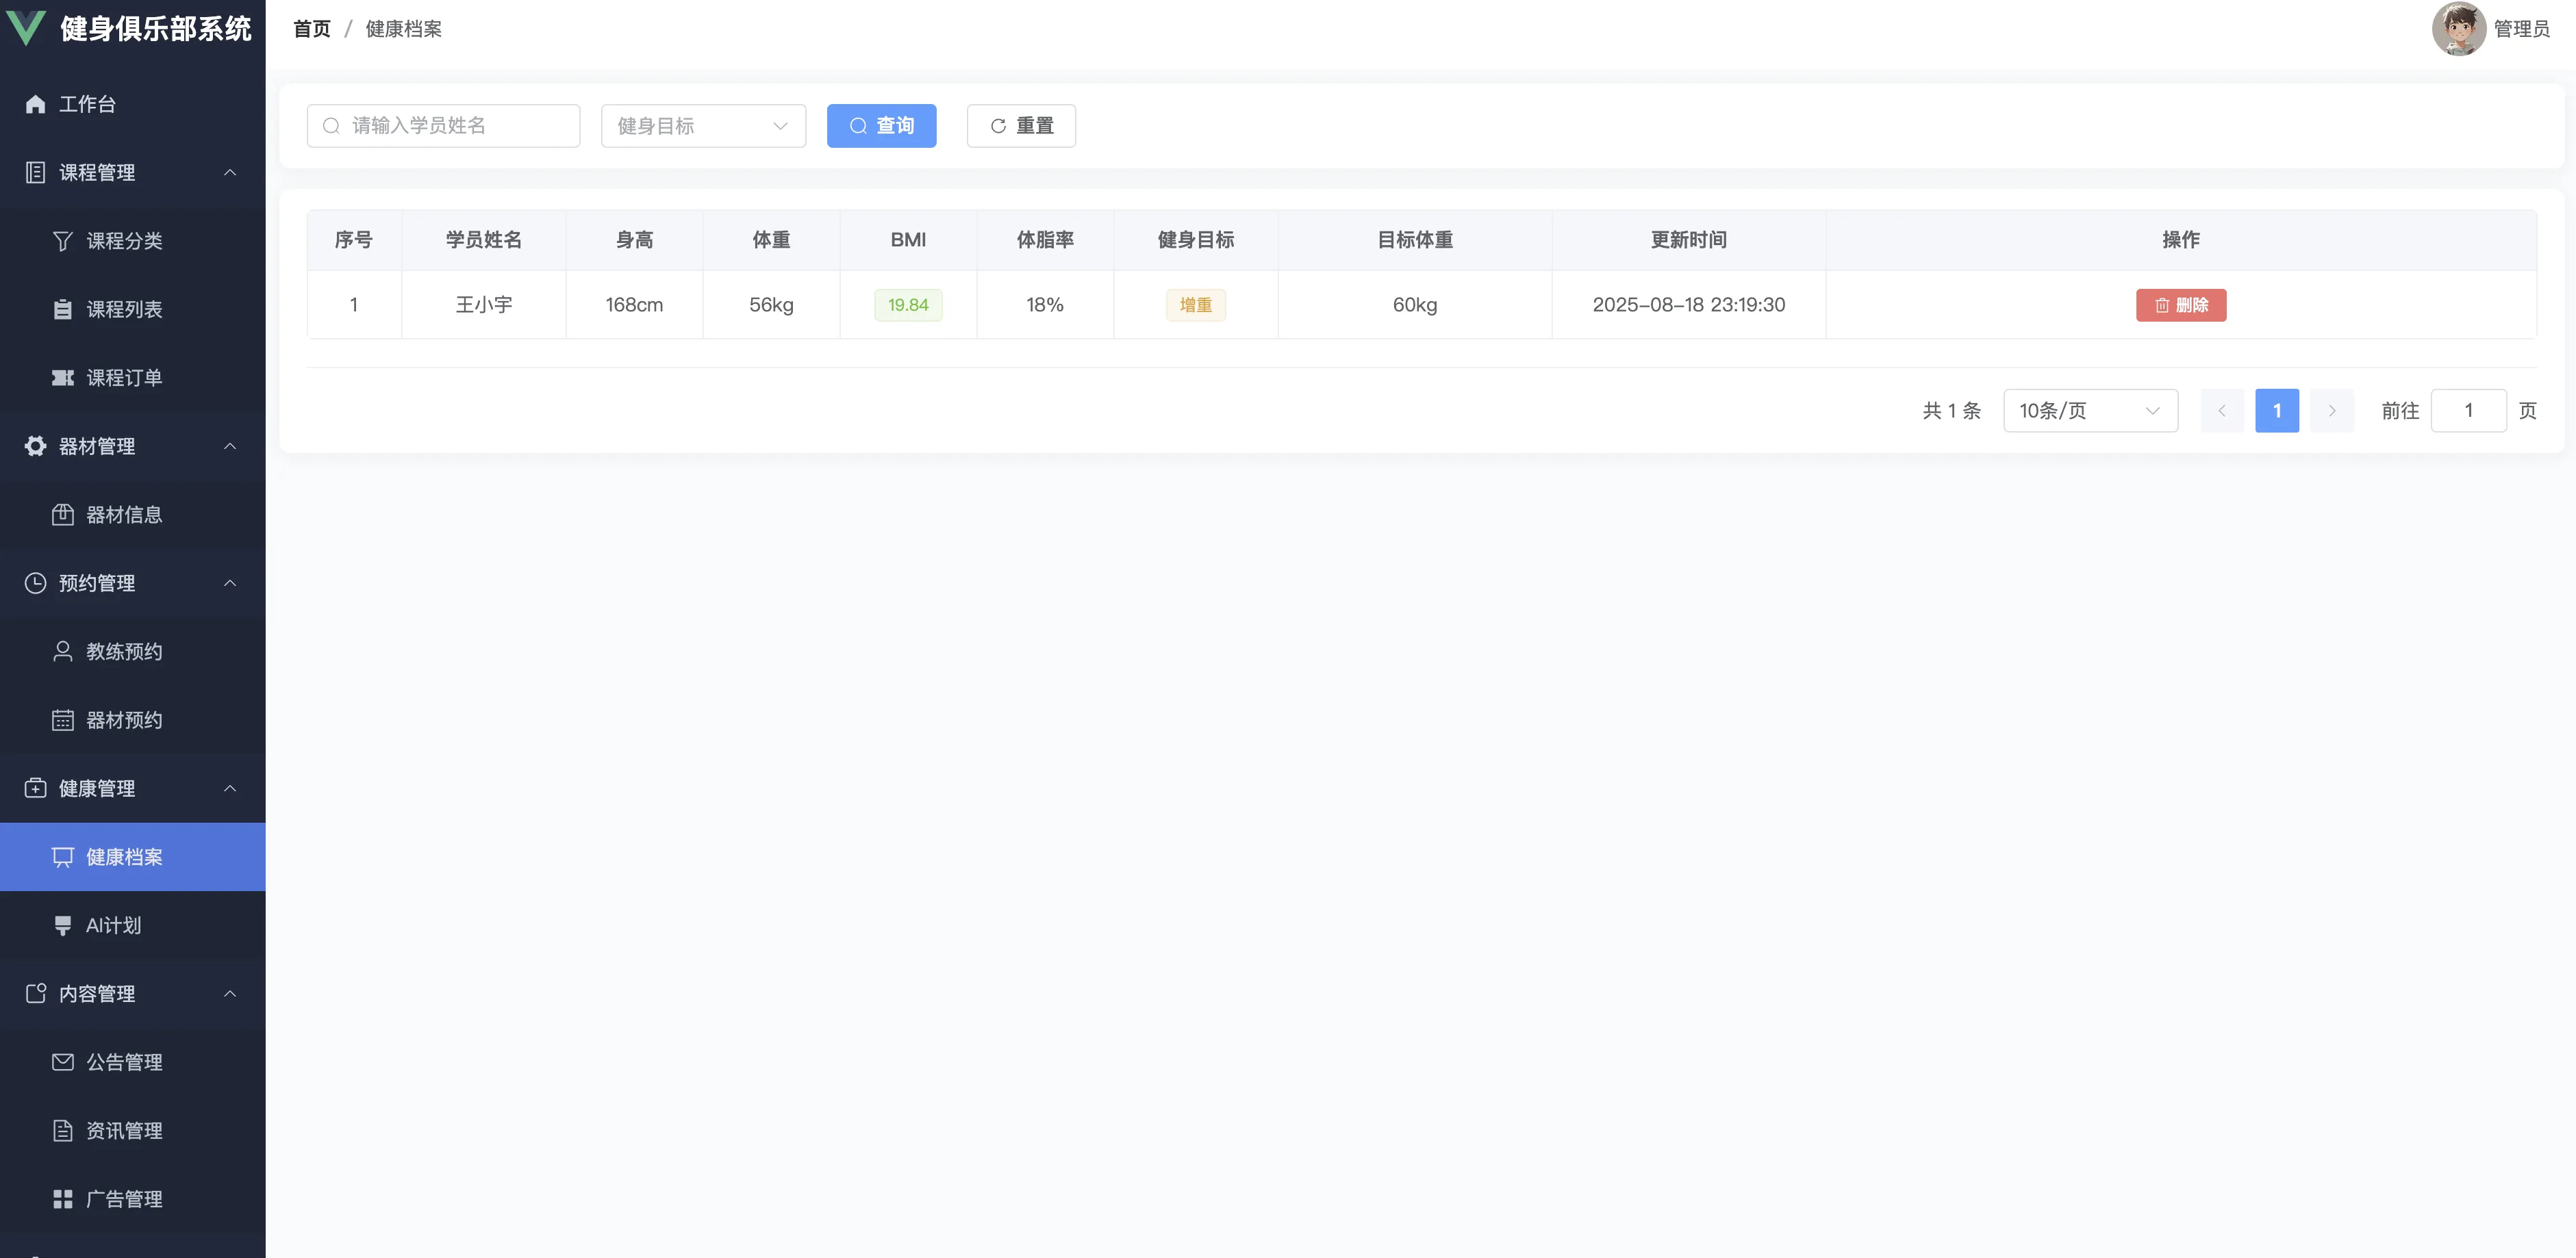Focus the 请输入学员姓名 search field
This screenshot has height=1258, width=2576.
[x=443, y=126]
